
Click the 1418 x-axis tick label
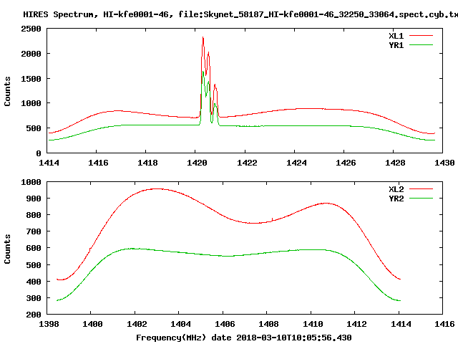pos(147,163)
